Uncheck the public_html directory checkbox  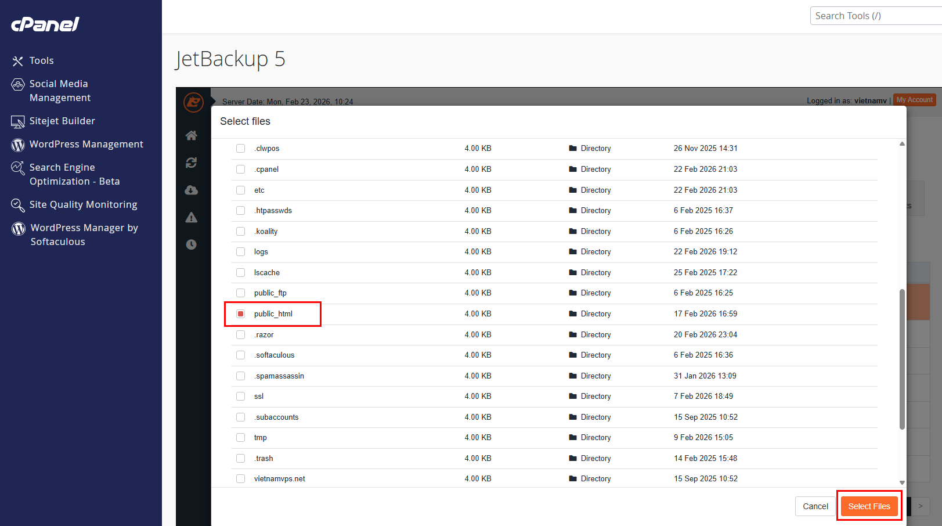click(240, 314)
